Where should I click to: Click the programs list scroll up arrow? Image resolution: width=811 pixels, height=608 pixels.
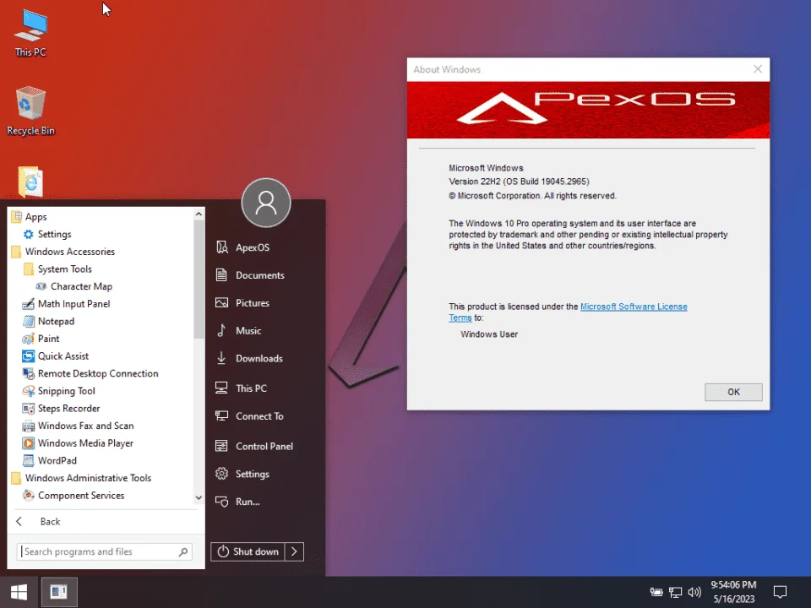(x=199, y=214)
